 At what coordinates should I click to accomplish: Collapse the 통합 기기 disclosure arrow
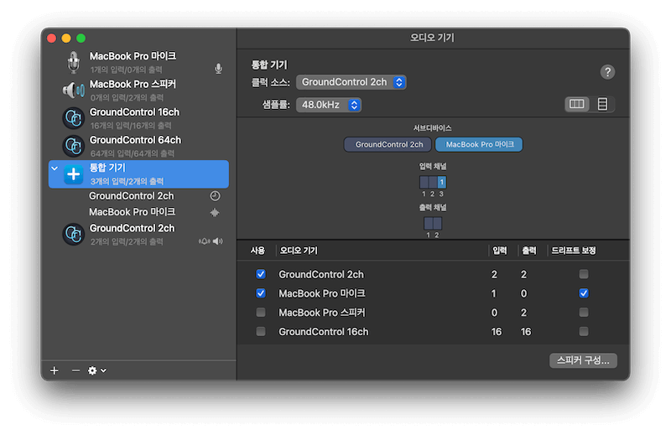point(55,168)
